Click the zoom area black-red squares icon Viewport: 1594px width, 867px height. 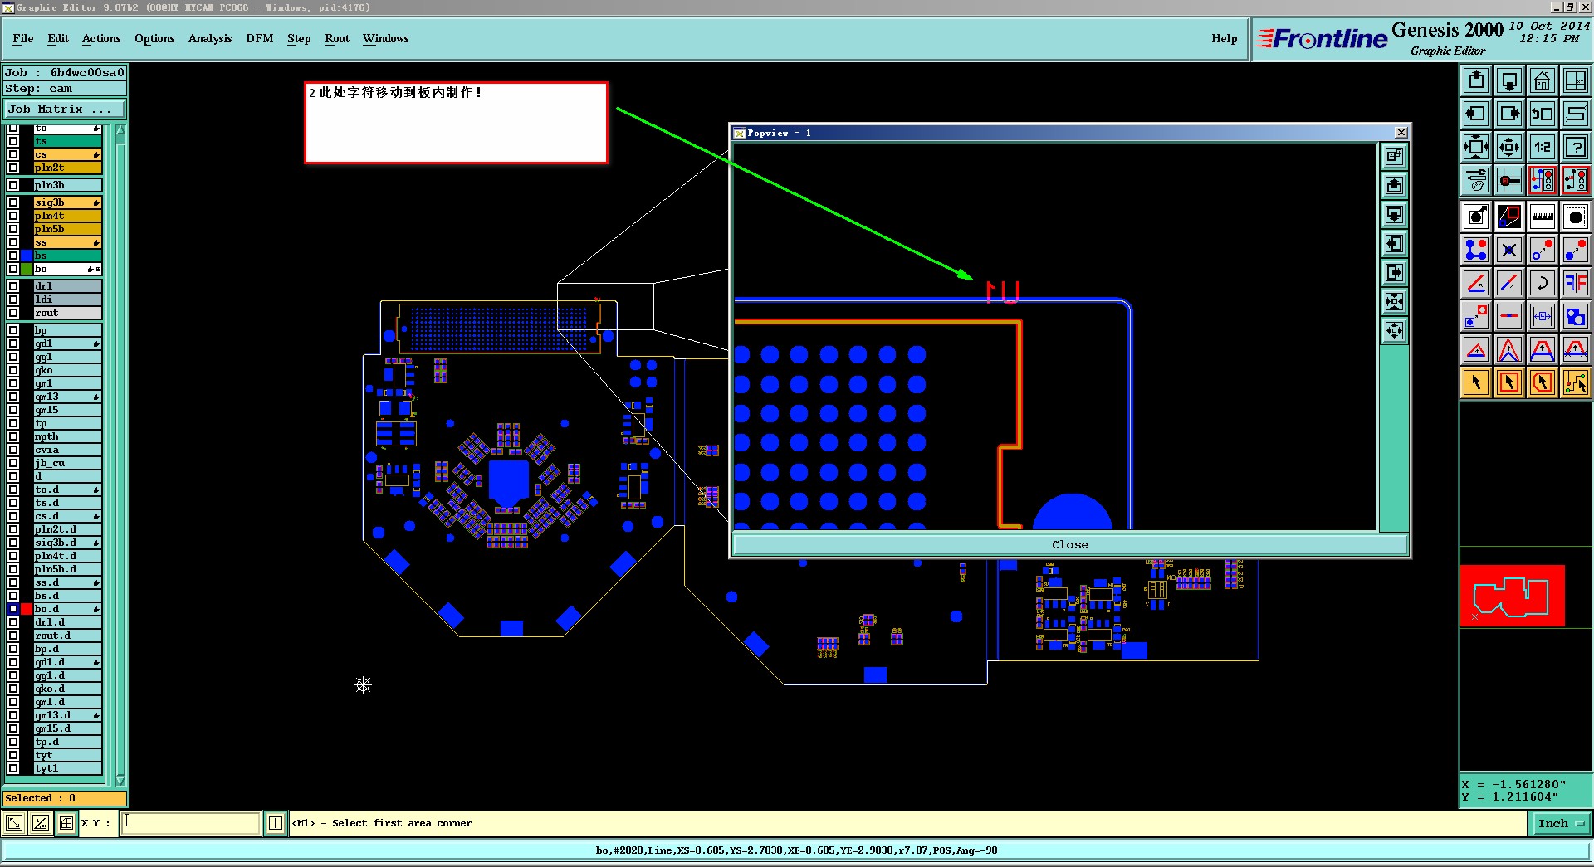pyautogui.click(x=1509, y=217)
